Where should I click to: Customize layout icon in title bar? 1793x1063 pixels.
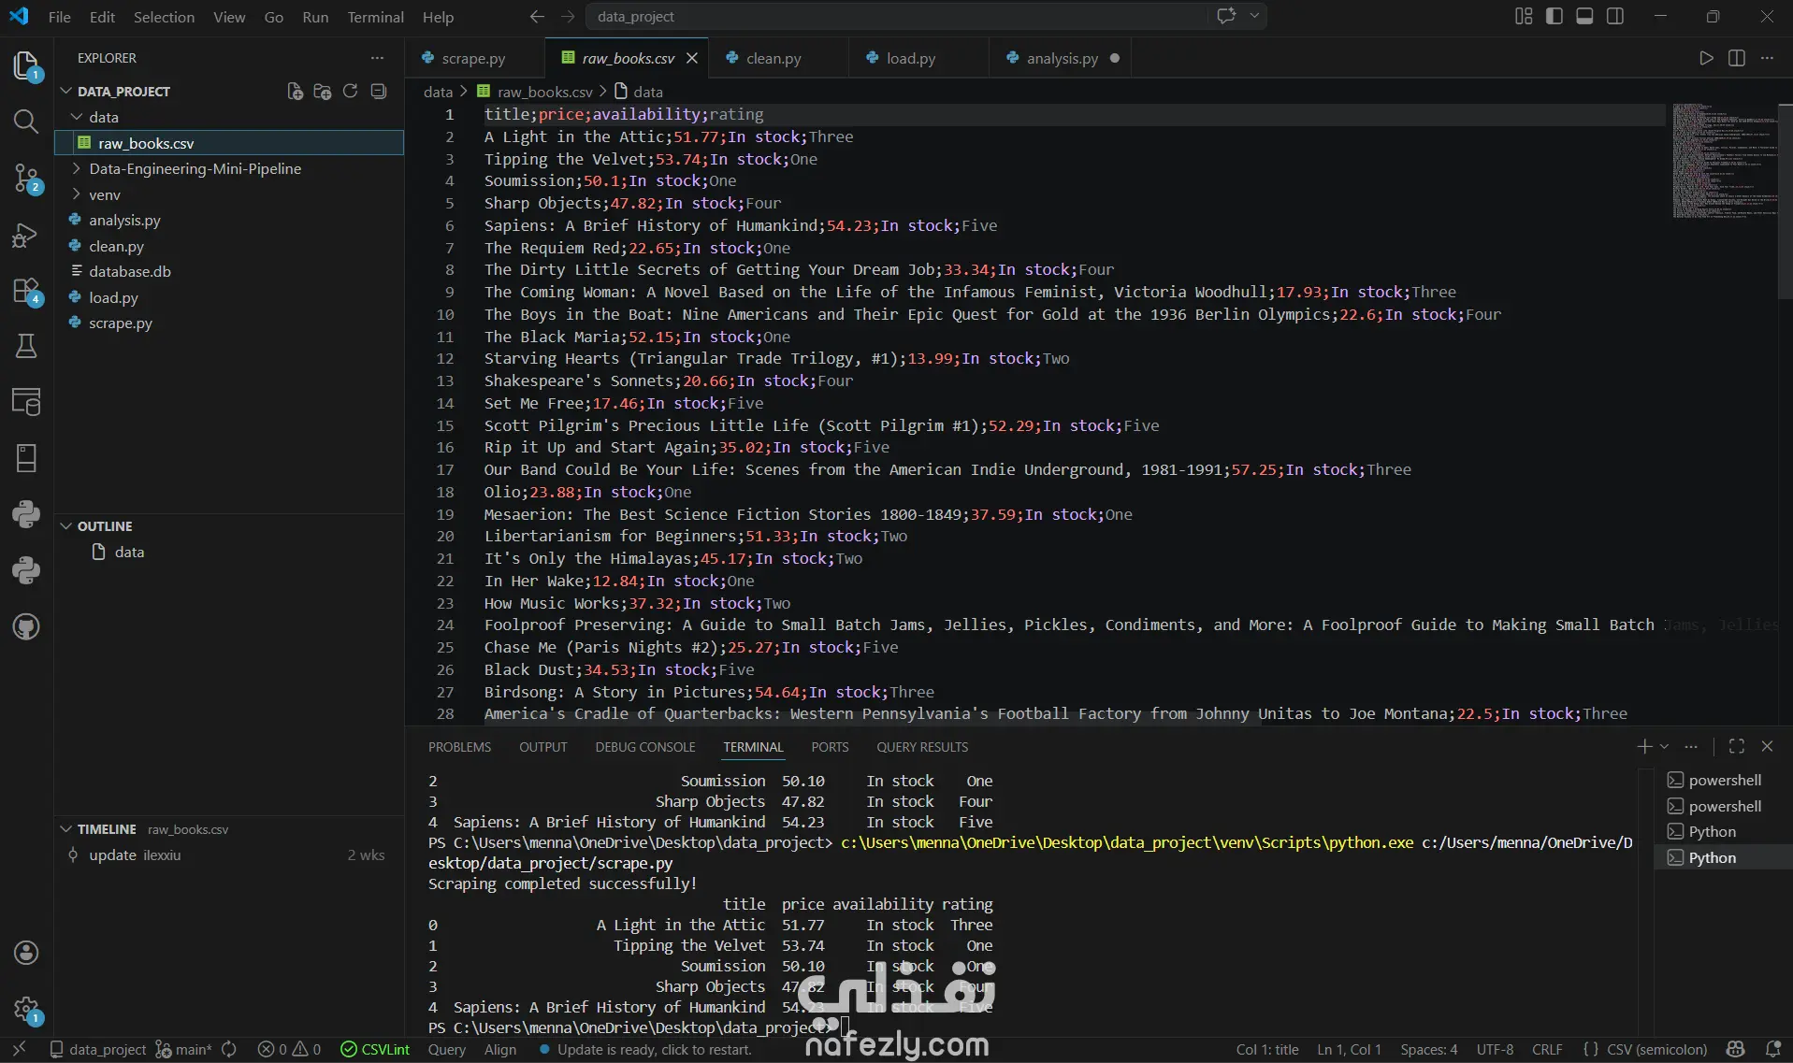1524,17
